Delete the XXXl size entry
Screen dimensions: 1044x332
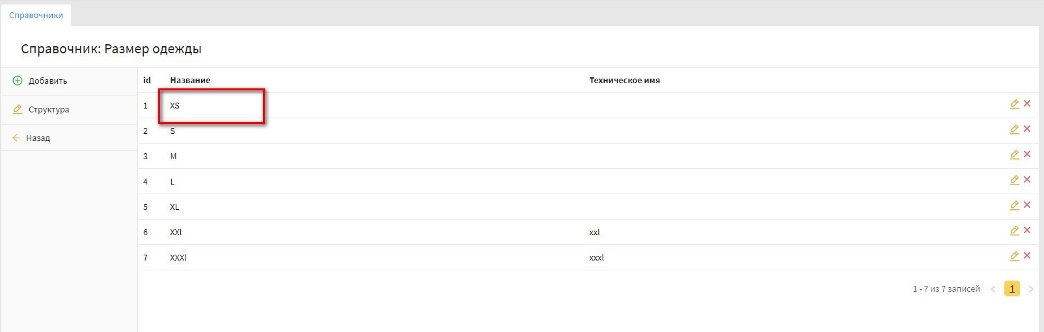point(1027,256)
